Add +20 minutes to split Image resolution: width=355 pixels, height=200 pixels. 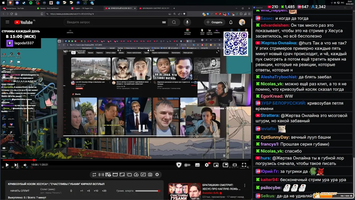tap(104, 191)
